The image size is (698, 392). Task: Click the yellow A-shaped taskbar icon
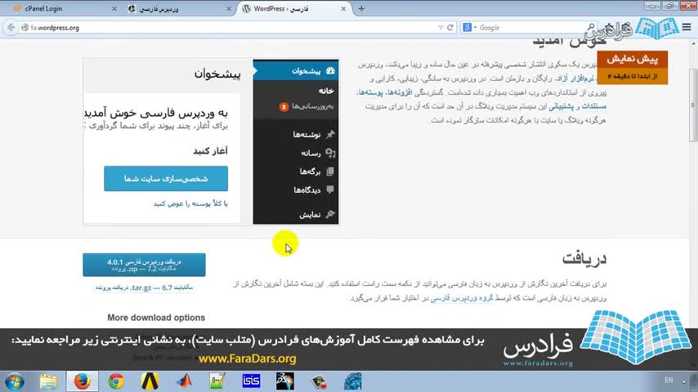pyautogui.click(x=150, y=381)
